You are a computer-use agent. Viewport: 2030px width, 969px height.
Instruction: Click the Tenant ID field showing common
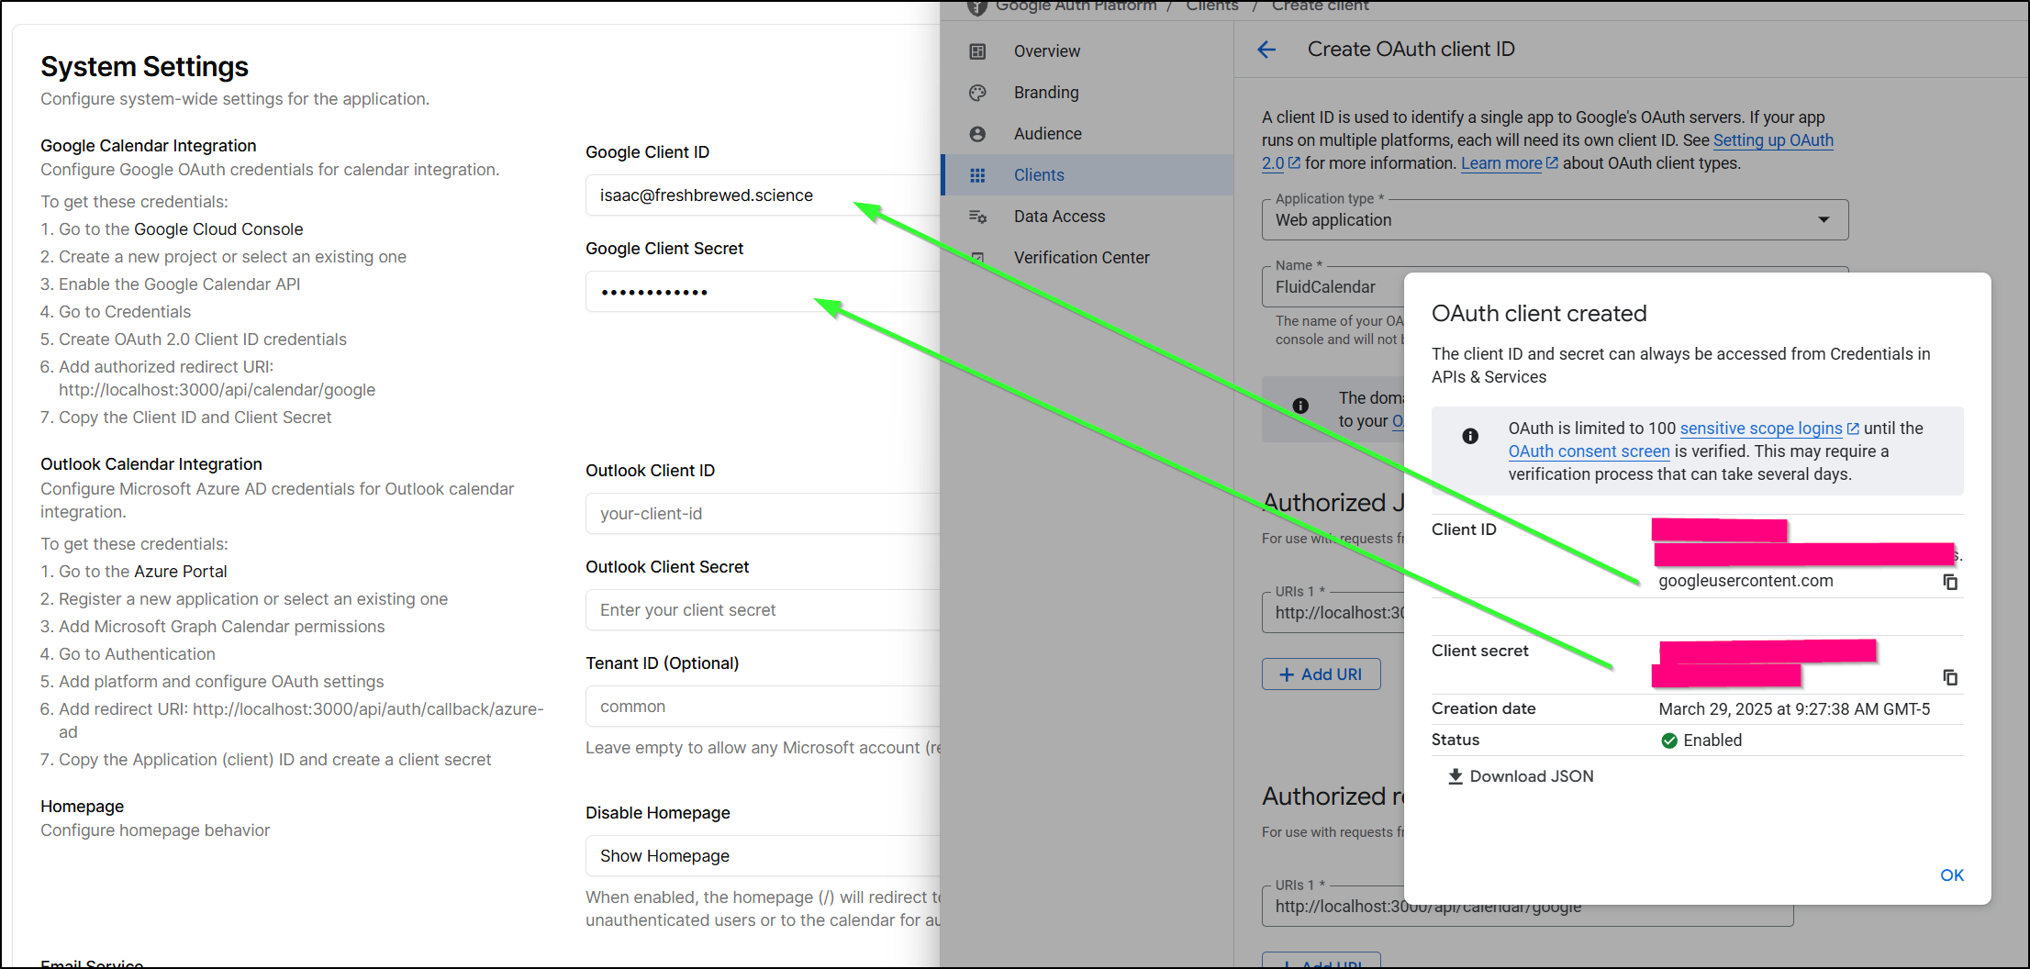(763, 706)
